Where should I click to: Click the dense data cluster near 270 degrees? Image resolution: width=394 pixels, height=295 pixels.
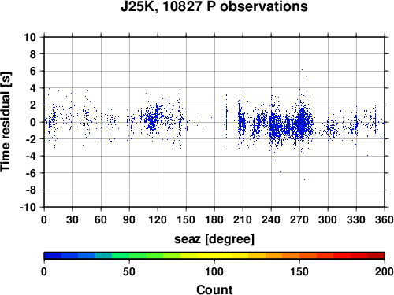pos(303,122)
